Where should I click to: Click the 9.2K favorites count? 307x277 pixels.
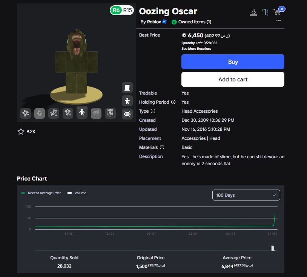coord(31,132)
